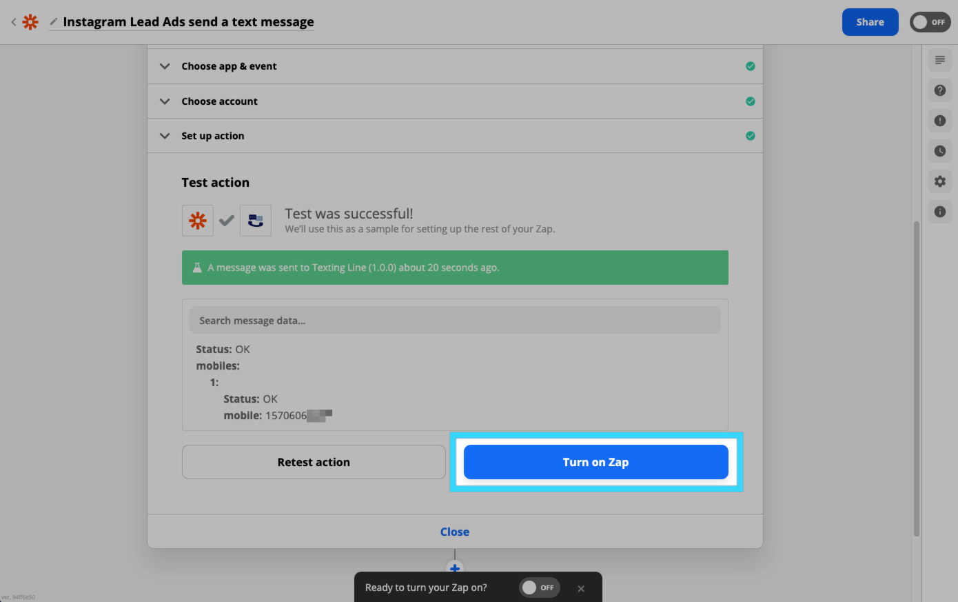
Task: Click the green 'A message was sent' banner
Action: pyautogui.click(x=455, y=268)
